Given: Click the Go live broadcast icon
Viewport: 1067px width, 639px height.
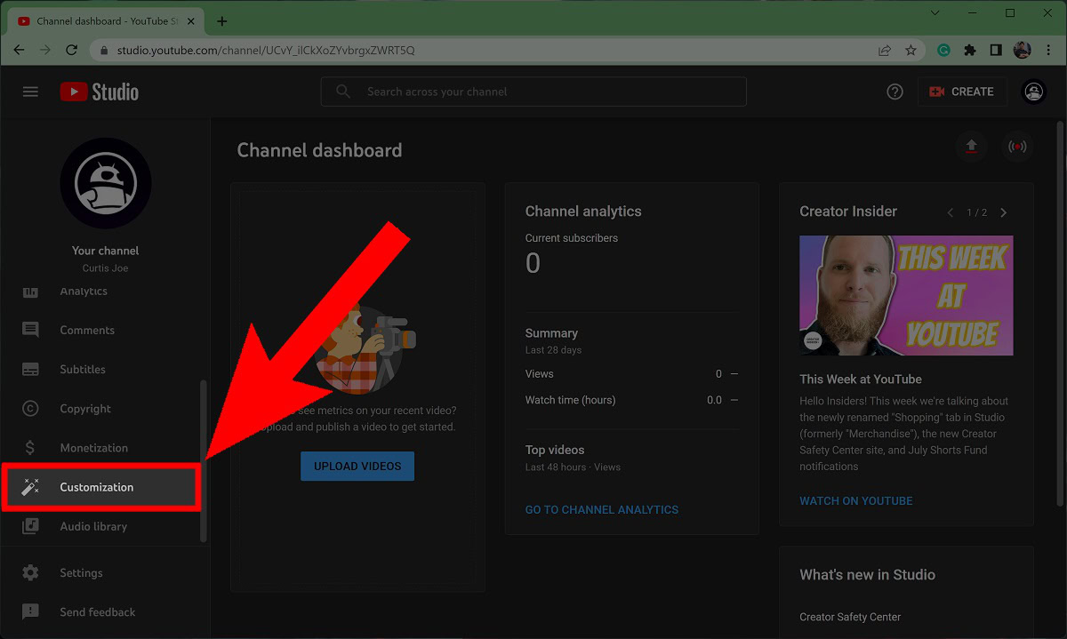Looking at the screenshot, I should pyautogui.click(x=1017, y=146).
